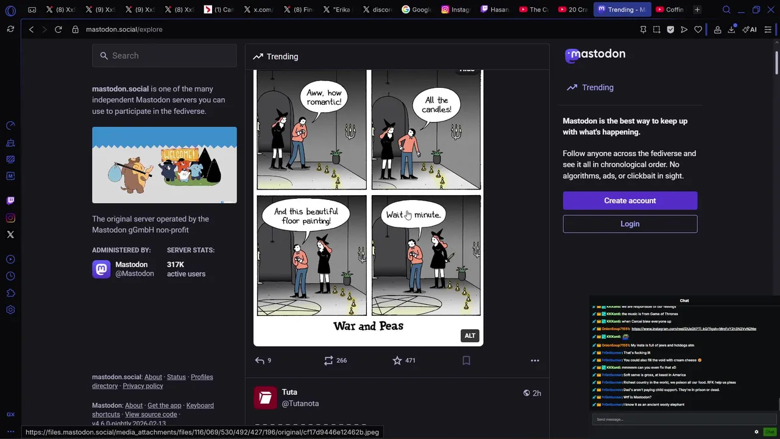Screen dimensions: 780x439
Task: Open the sidebar three-dots setup menu
Action: tap(10, 431)
